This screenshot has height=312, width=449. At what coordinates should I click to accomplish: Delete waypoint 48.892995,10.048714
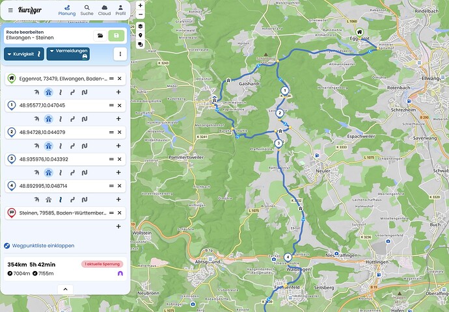[x=120, y=186]
